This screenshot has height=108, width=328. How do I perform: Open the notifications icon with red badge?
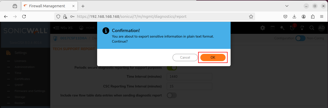292,28
